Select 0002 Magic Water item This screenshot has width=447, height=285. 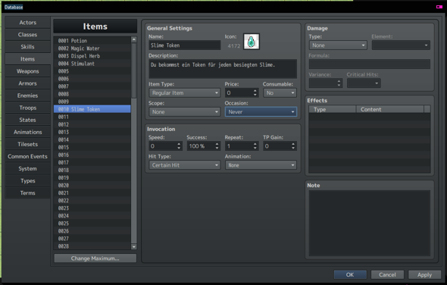click(x=92, y=49)
